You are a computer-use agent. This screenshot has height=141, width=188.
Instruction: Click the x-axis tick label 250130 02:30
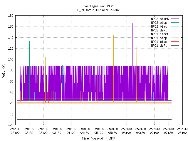point(29,131)
